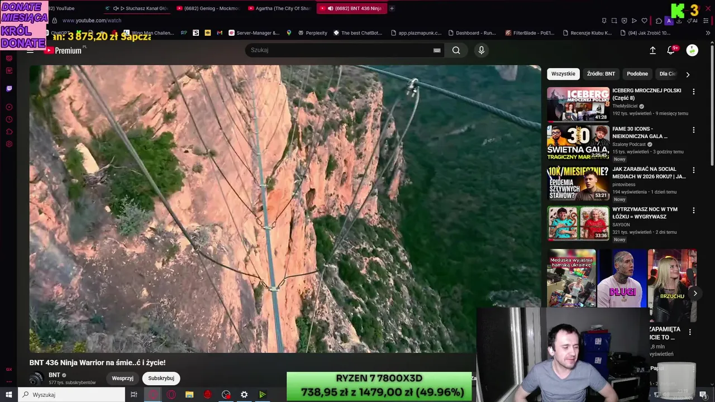Viewport: 715px width, 402px height.
Task: Open the purple A extension icon
Action: [669, 21]
